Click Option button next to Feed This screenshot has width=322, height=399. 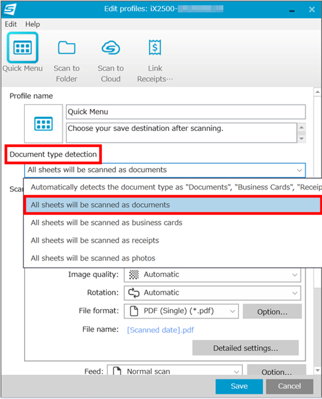tap(276, 370)
